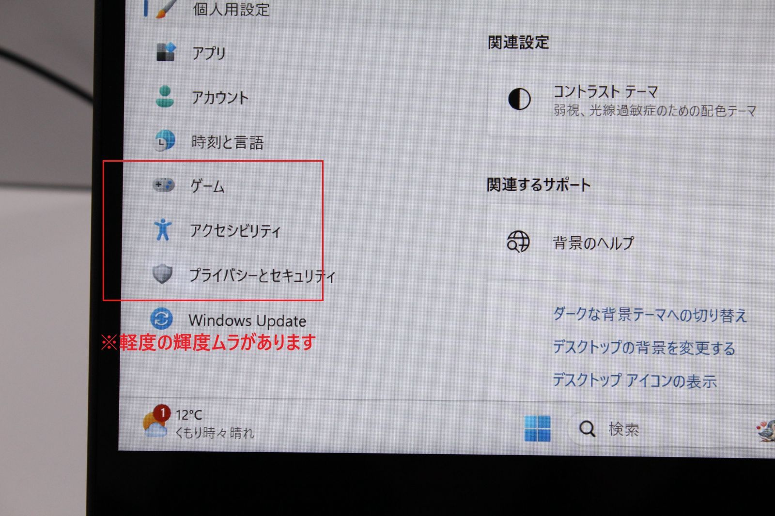This screenshot has height=516, width=775.
Task: Open the デスクトップの背景を変更する link
Action: [x=644, y=347]
